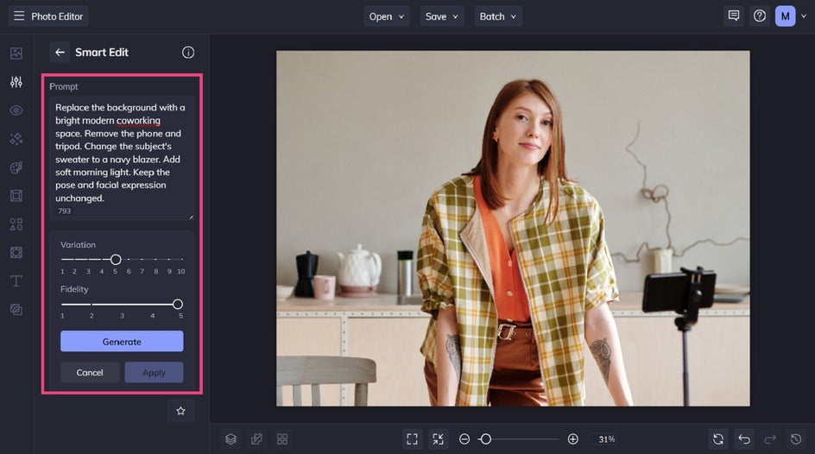Click the Variation slider handle
The height and width of the screenshot is (454, 815).
click(116, 259)
